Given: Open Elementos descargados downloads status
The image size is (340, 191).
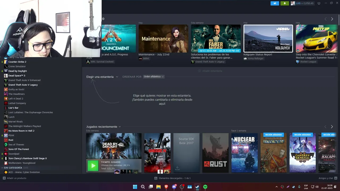Looking at the screenshot, I should (172, 178).
